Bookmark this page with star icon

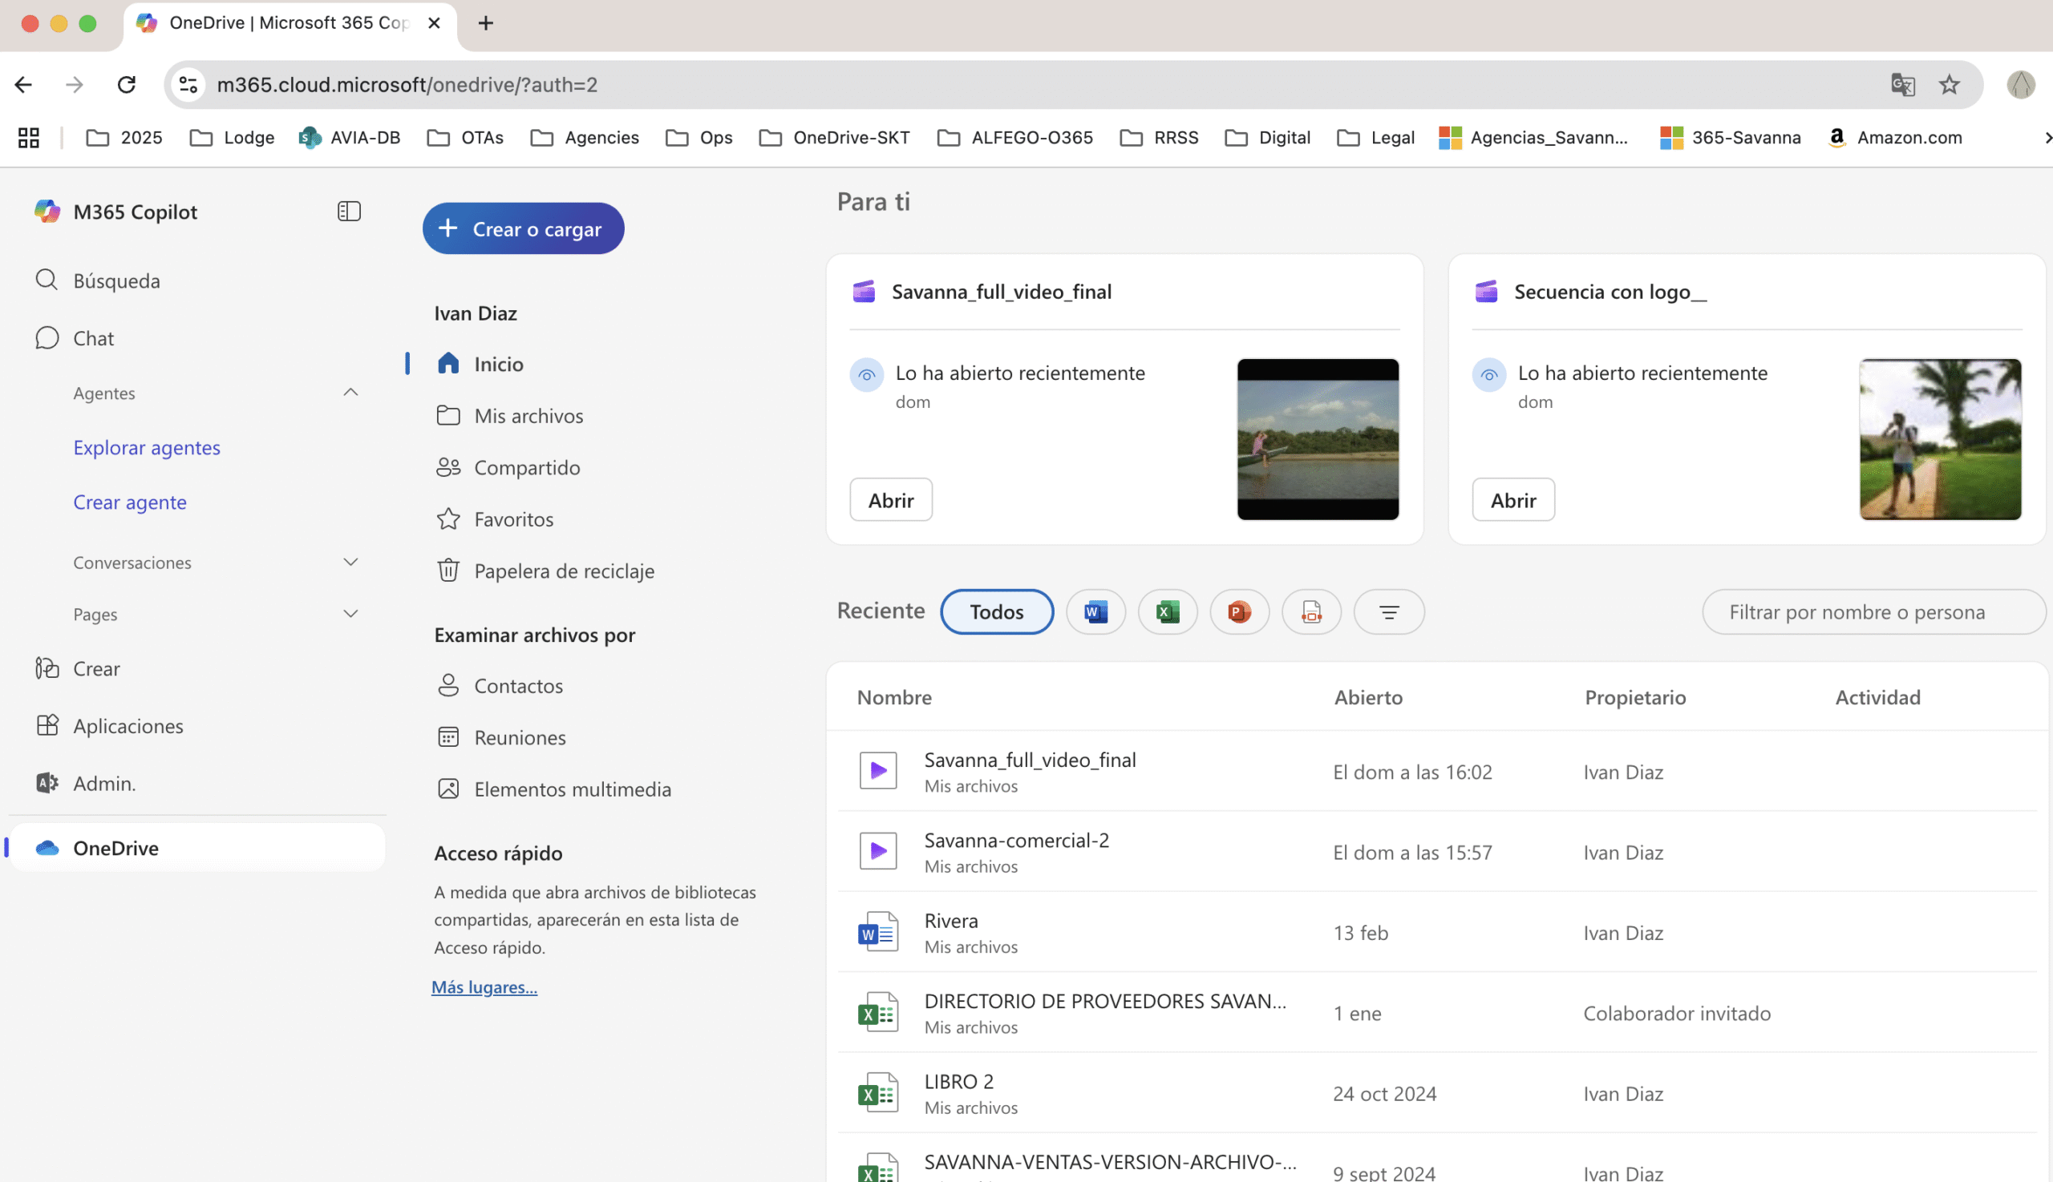click(1949, 84)
